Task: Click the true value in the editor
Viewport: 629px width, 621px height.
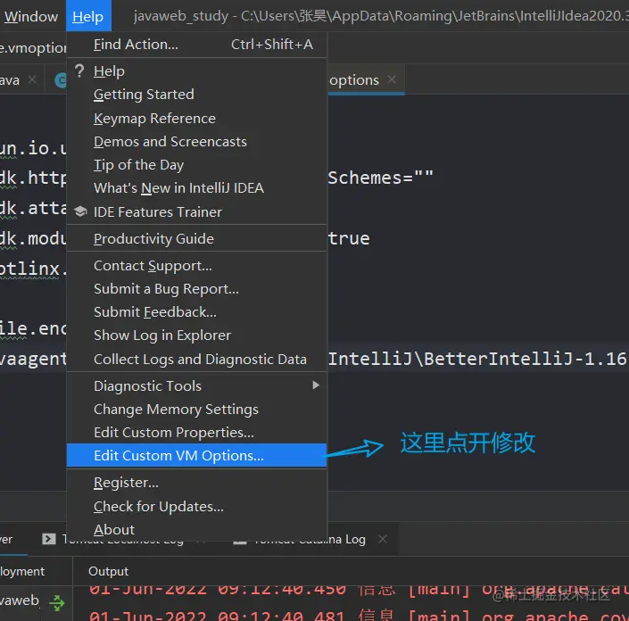Action: coord(349,238)
